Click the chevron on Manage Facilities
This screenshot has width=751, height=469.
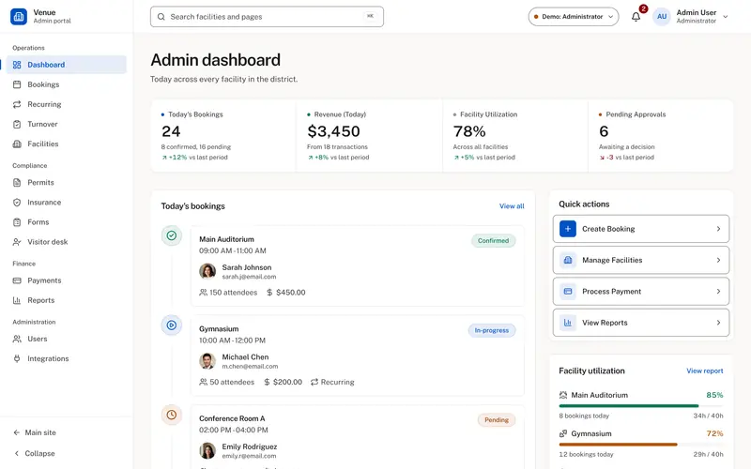(718, 260)
